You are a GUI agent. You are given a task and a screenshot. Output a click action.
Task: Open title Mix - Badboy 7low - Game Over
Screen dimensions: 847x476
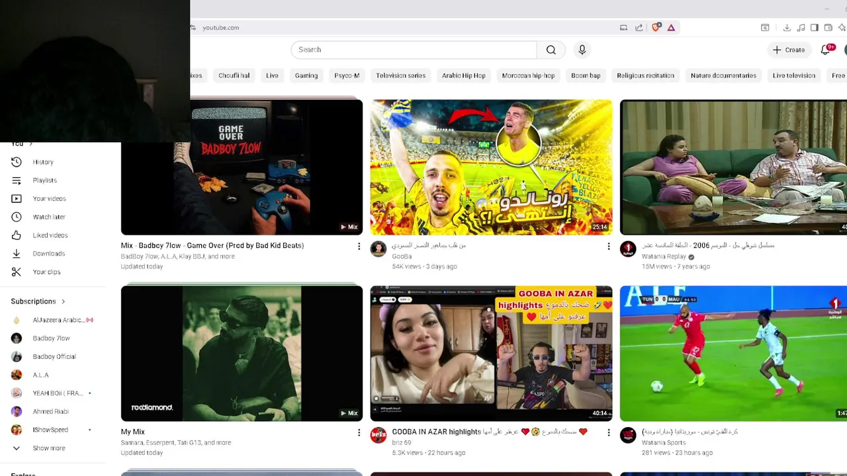click(x=212, y=245)
